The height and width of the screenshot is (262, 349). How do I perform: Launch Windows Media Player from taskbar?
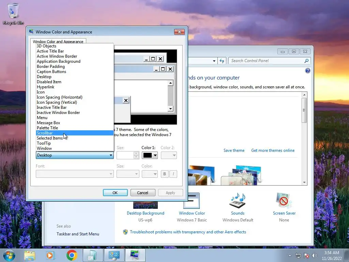[50, 255]
